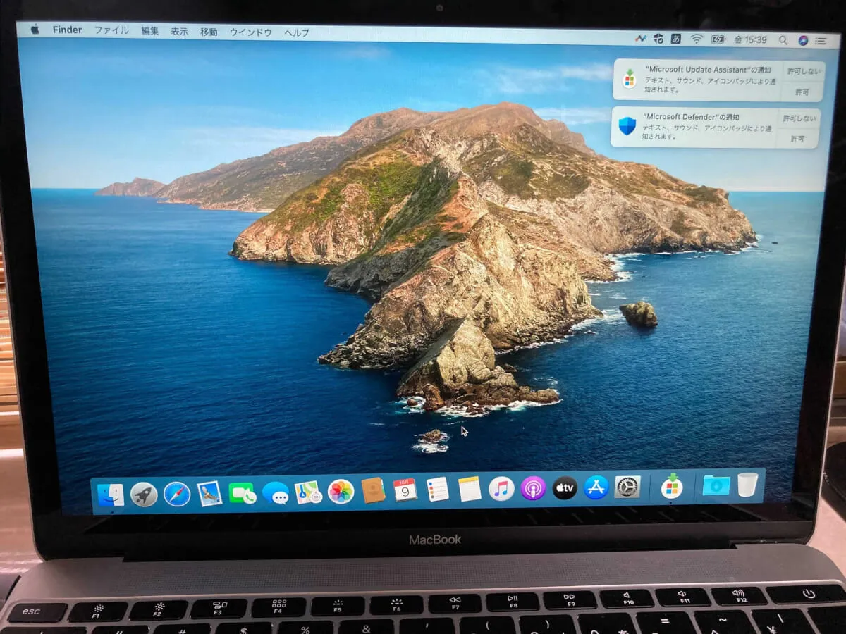
Task: Open the ヘルプ menu
Action: [x=297, y=33]
